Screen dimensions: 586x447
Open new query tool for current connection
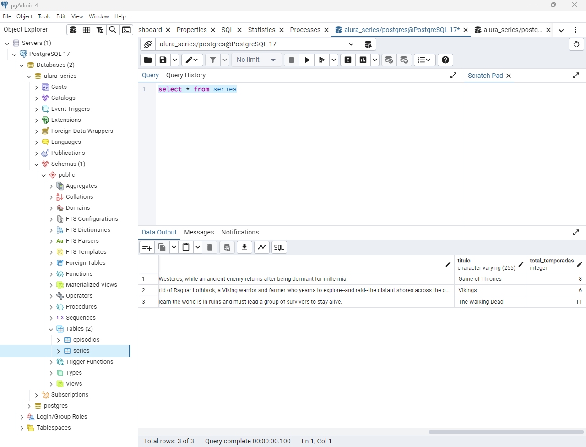pyautogui.click(x=368, y=44)
